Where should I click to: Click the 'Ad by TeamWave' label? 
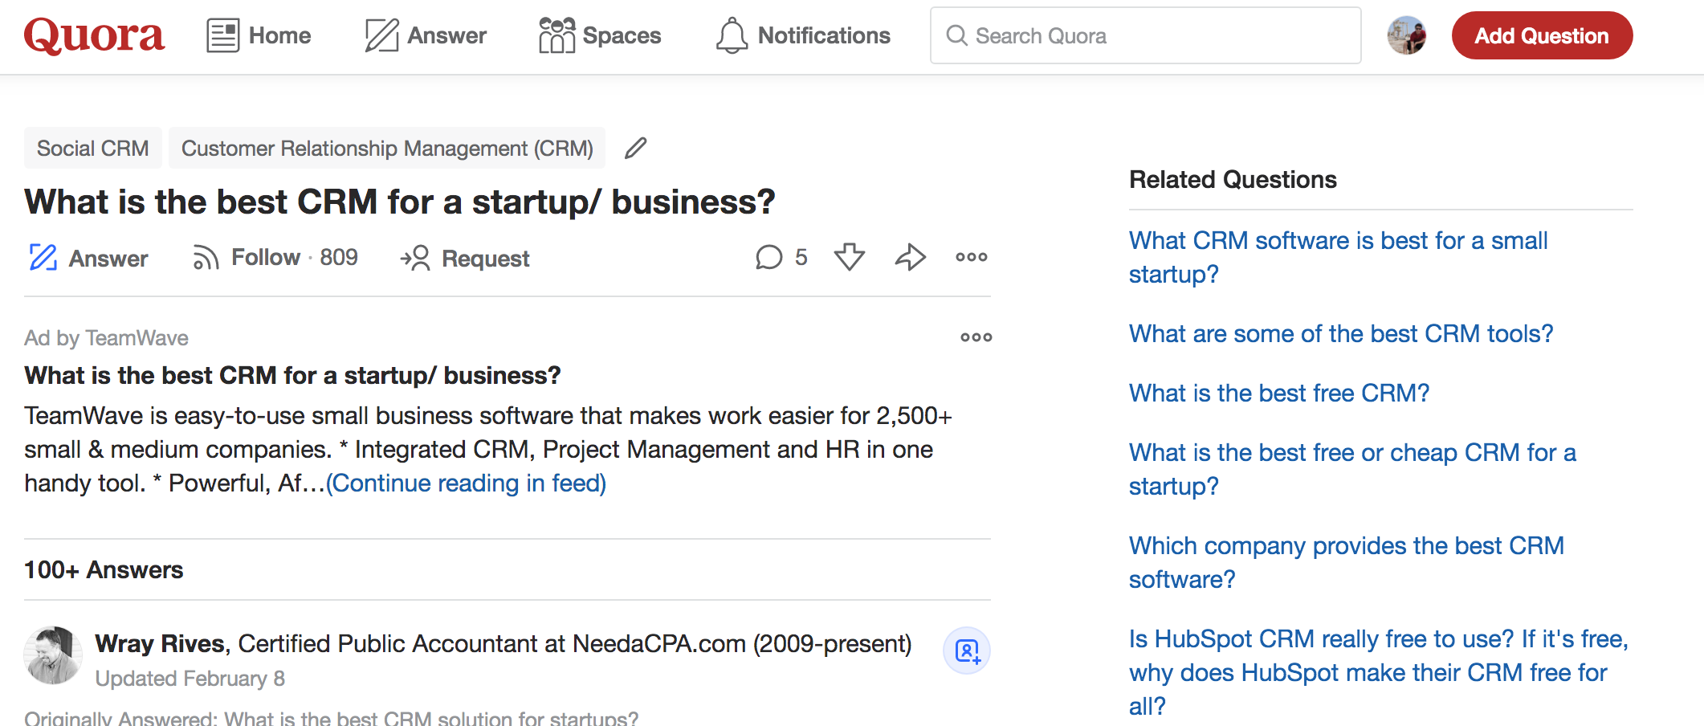106,337
